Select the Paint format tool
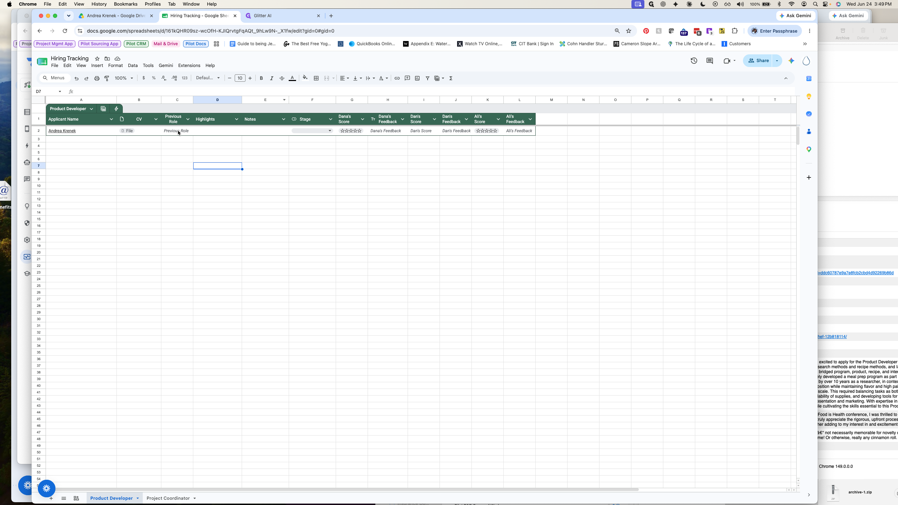Screen dimensions: 898x505 click(x=107, y=78)
